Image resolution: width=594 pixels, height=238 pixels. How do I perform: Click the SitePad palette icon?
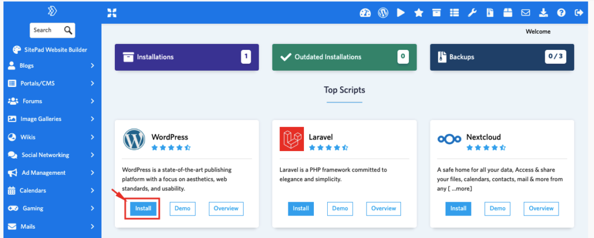click(17, 50)
